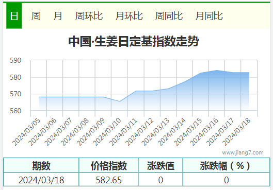Click the 2024/03/16 peak on chart line
This screenshot has width=273, height=190.
click(217, 70)
